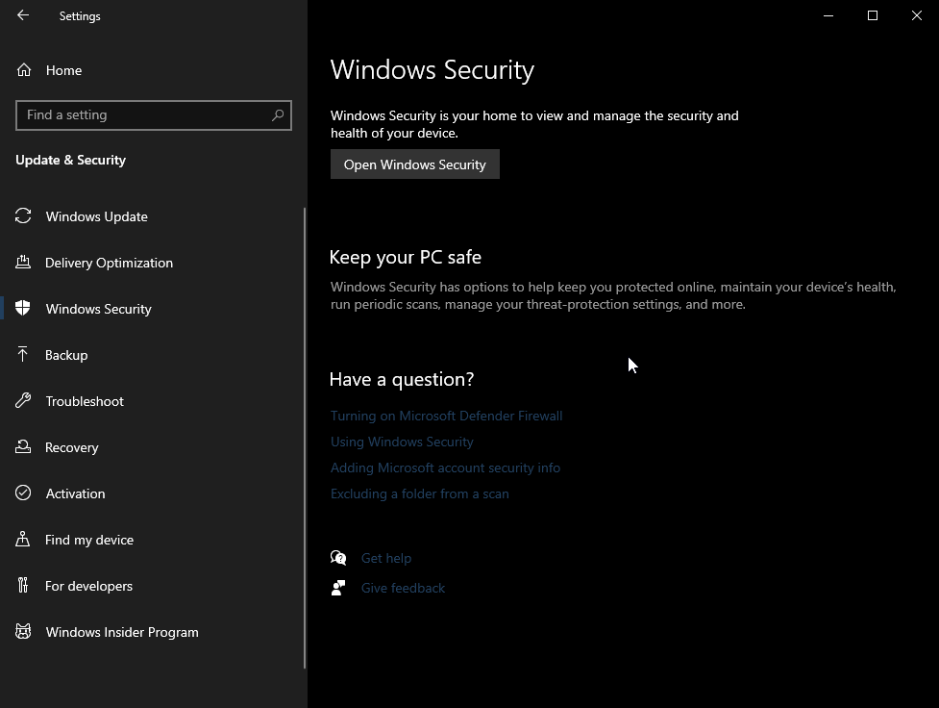Image resolution: width=939 pixels, height=708 pixels.
Task: Click the Recovery icon in sidebar
Action: [x=23, y=447]
